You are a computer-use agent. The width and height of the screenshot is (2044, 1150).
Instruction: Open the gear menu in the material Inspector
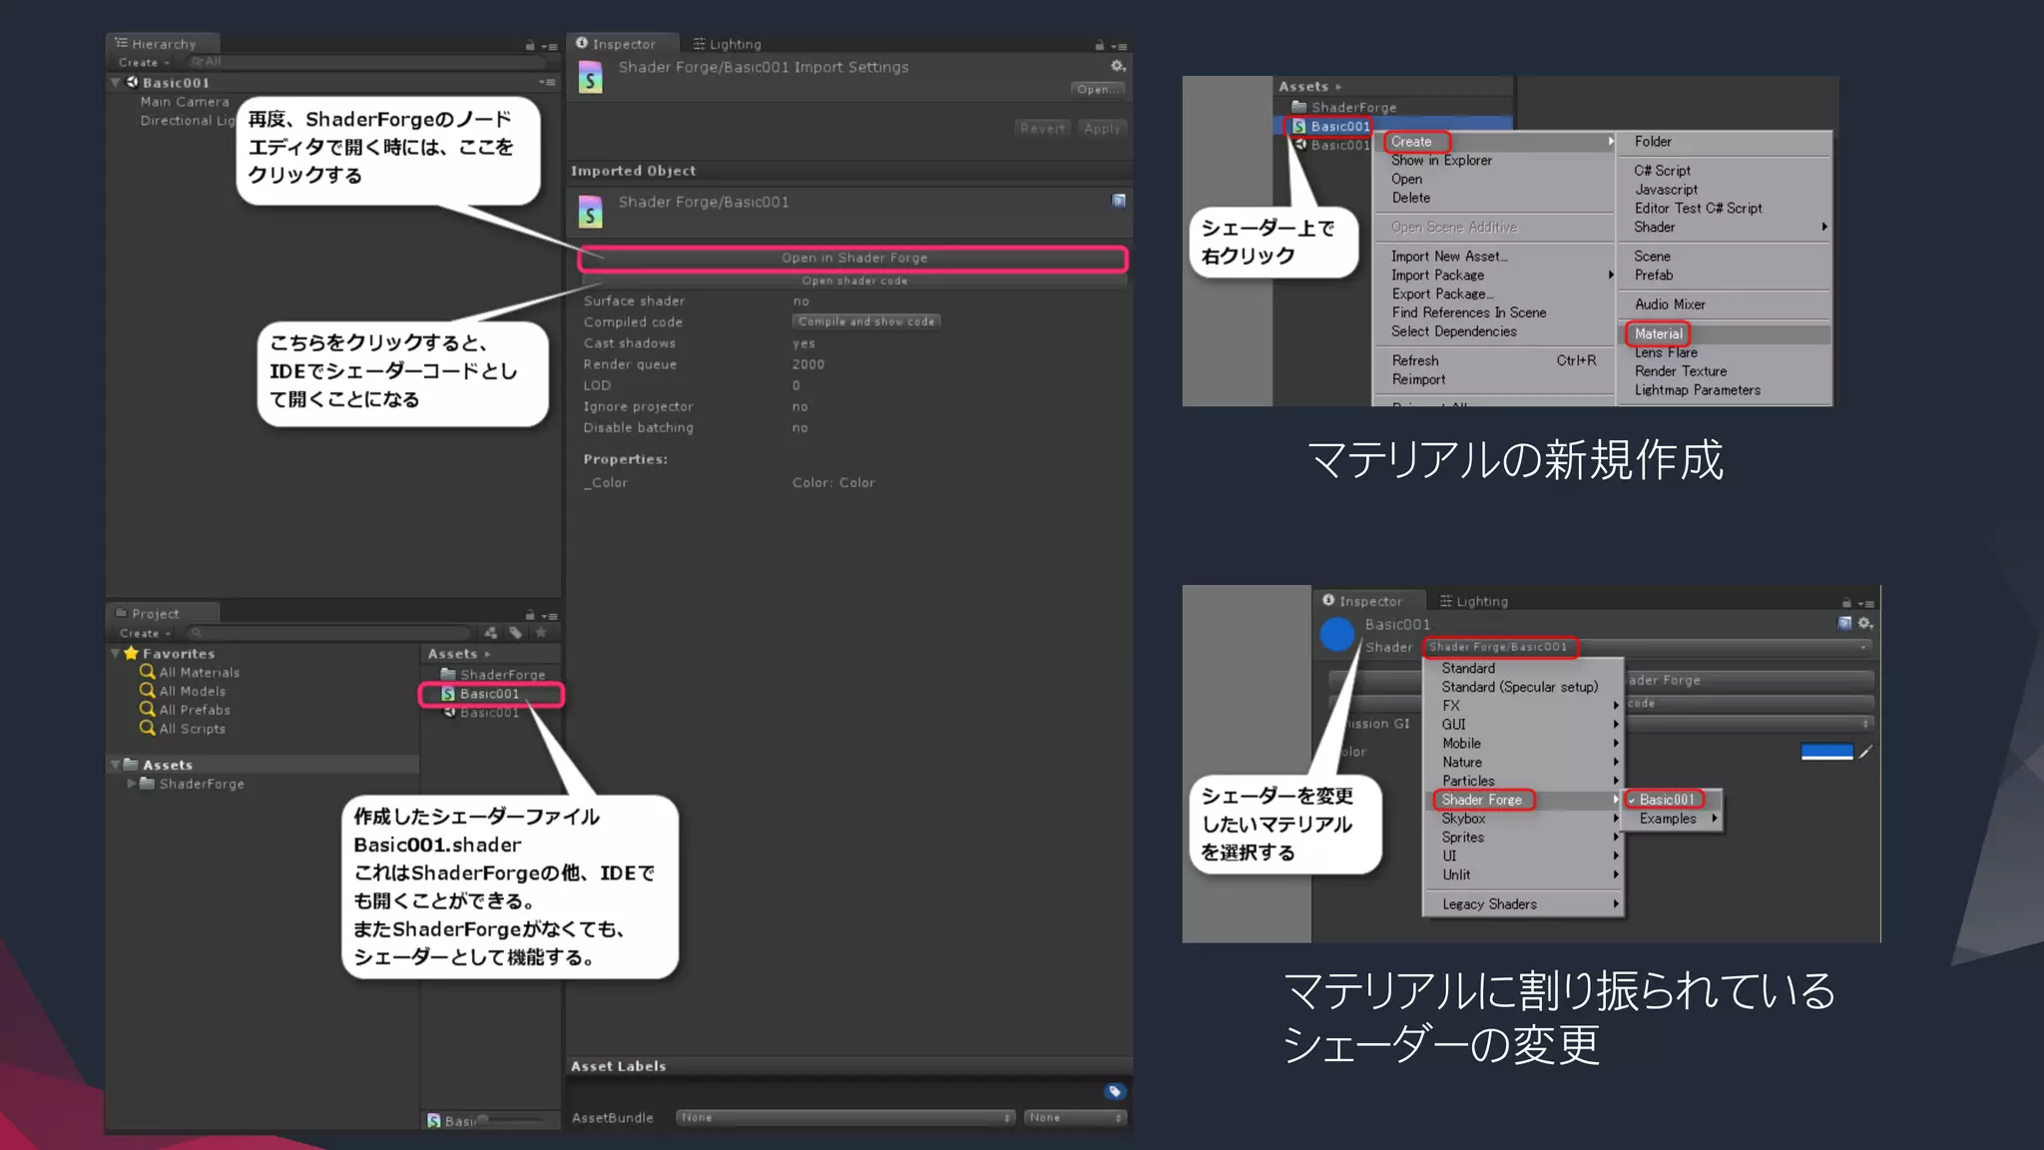click(x=1864, y=623)
